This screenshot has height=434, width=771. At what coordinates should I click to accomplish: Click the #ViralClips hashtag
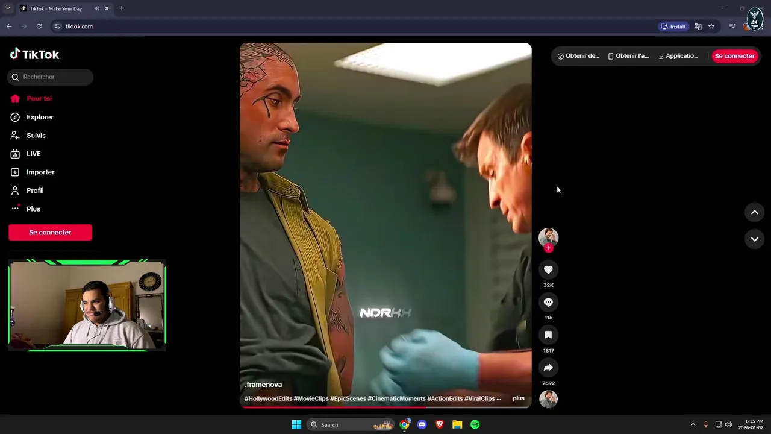479,398
